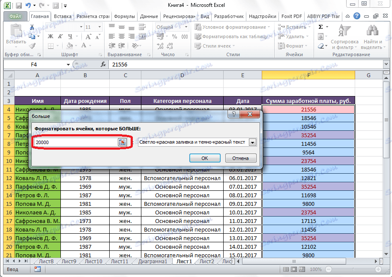This screenshot has width=392, height=277.
Task: Expand the Name Box dropdown arrow
Action: 68,64
